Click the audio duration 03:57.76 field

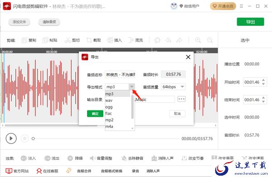coord(173,74)
